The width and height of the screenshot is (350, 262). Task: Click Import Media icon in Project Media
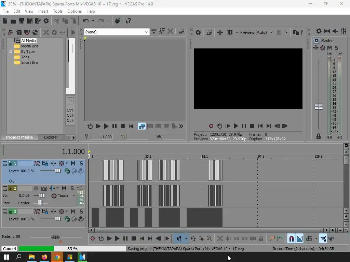click(x=11, y=32)
